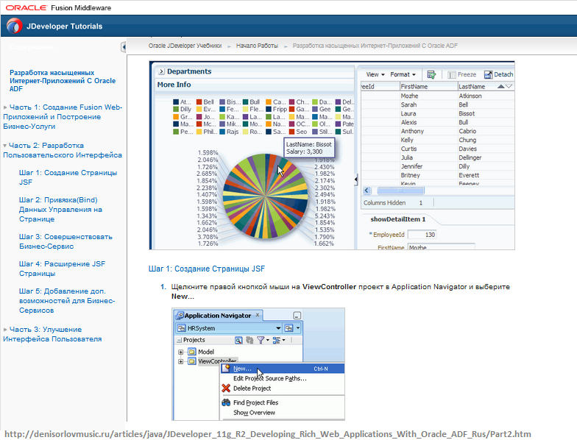
Task: Click the Oracle Fusion Middleware logo
Action: pos(58,7)
